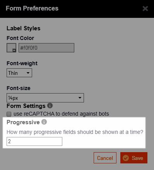Click the progressive fields count input
Viewport: 154px width, 170px height.
click(34, 141)
